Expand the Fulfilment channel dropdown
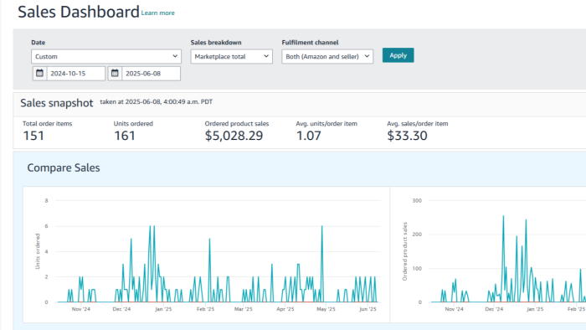This screenshot has height=330, width=586. (x=327, y=56)
